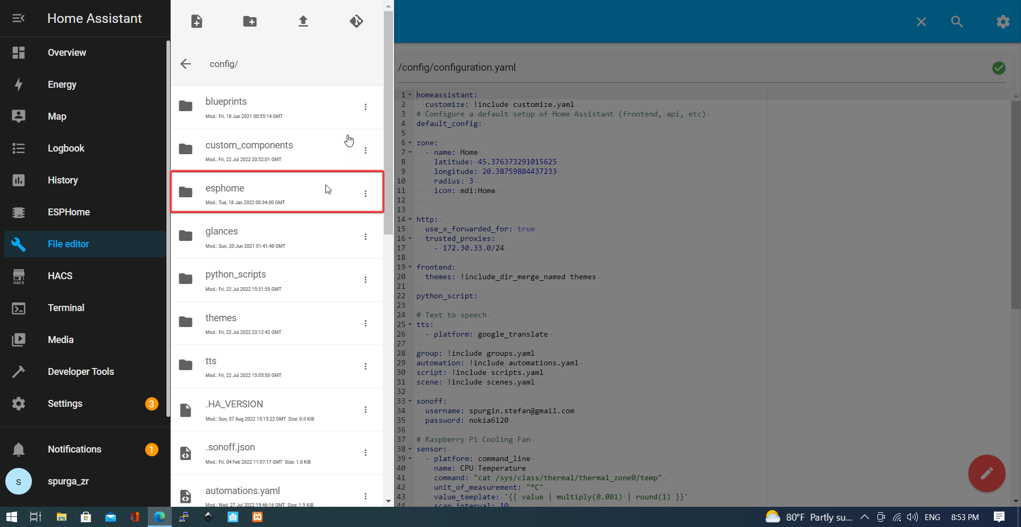Create a new file in file editor

click(x=197, y=21)
